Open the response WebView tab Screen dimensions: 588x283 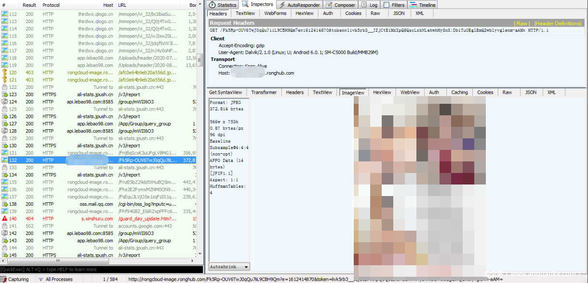click(x=410, y=92)
